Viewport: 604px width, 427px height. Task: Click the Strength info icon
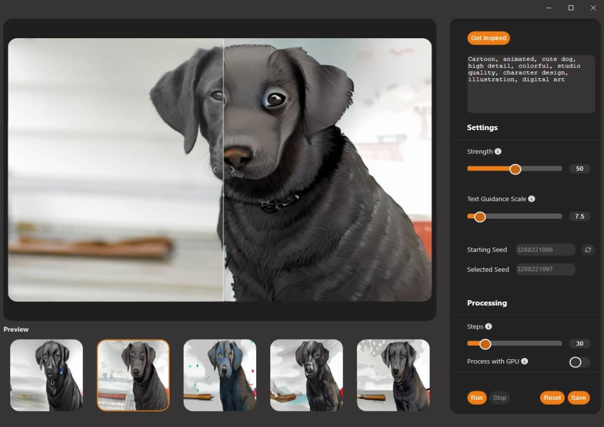(499, 151)
